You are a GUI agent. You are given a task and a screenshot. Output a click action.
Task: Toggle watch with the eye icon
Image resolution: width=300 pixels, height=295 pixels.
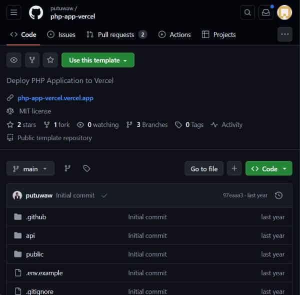[14, 60]
